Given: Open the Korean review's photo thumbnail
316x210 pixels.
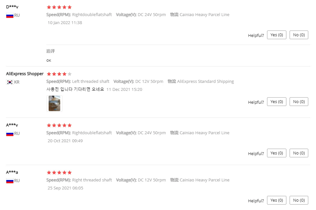Looking at the screenshot, I should pyautogui.click(x=54, y=103).
